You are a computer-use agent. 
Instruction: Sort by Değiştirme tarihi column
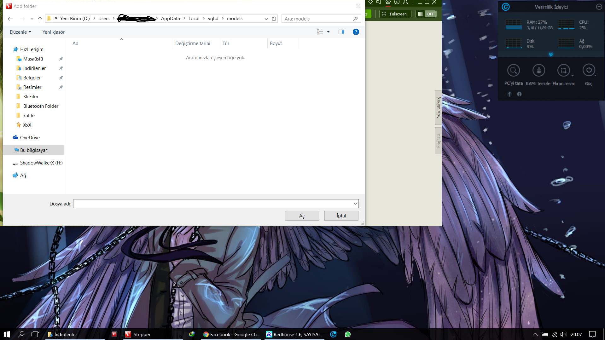196,43
